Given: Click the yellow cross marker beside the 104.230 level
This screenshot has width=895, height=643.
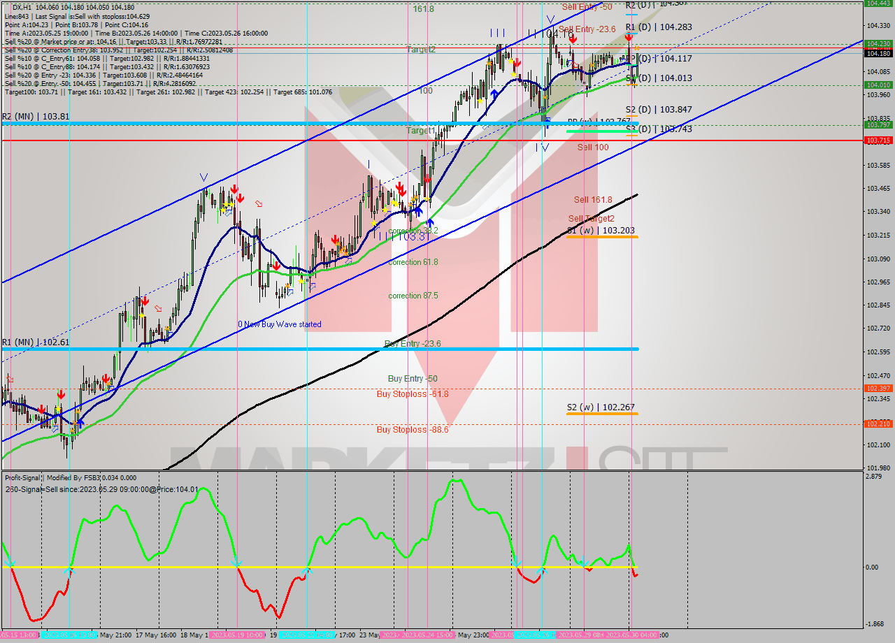Looking at the screenshot, I should coord(636,48).
